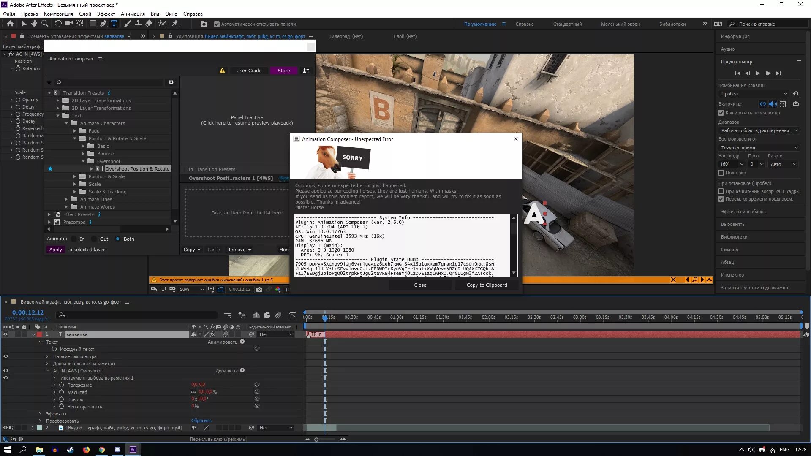Open Рабочая область range dropdown
Screen dimensions: 811x456
[x=759, y=130]
